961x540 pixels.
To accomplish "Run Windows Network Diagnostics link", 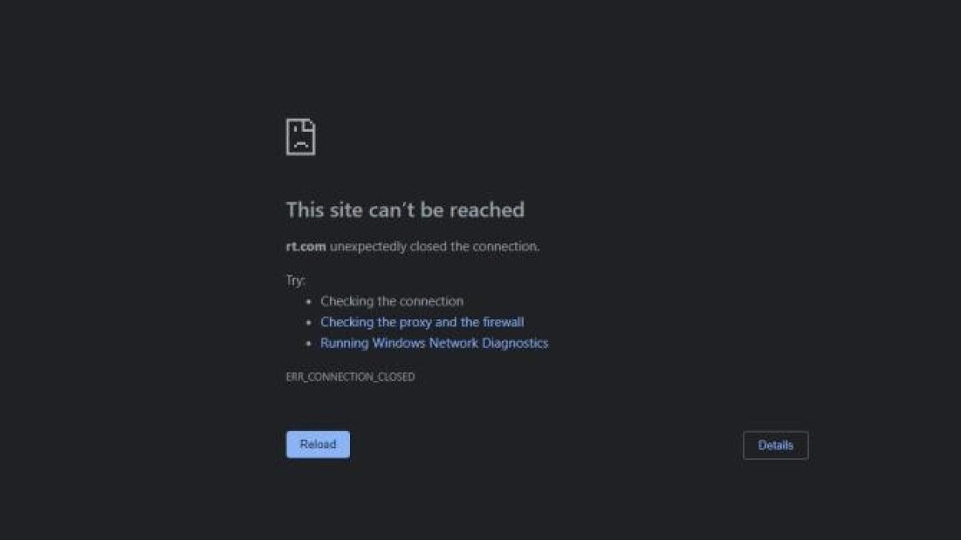I will [x=434, y=343].
